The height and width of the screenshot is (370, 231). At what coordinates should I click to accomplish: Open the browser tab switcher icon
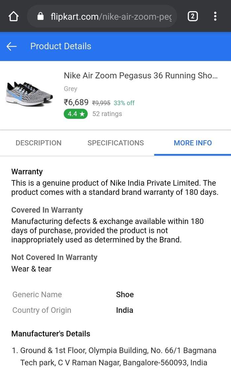click(x=193, y=16)
